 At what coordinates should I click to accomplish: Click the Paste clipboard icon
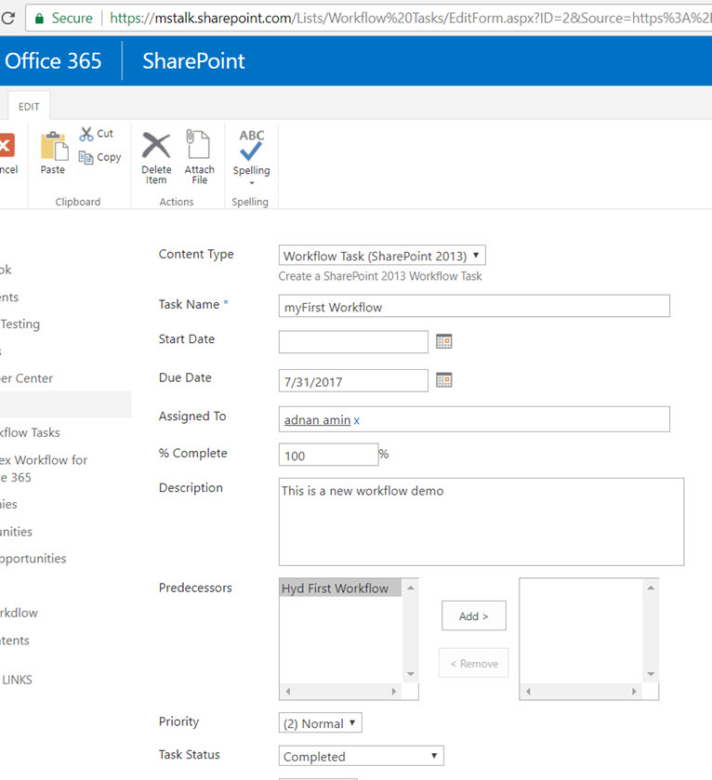54,146
